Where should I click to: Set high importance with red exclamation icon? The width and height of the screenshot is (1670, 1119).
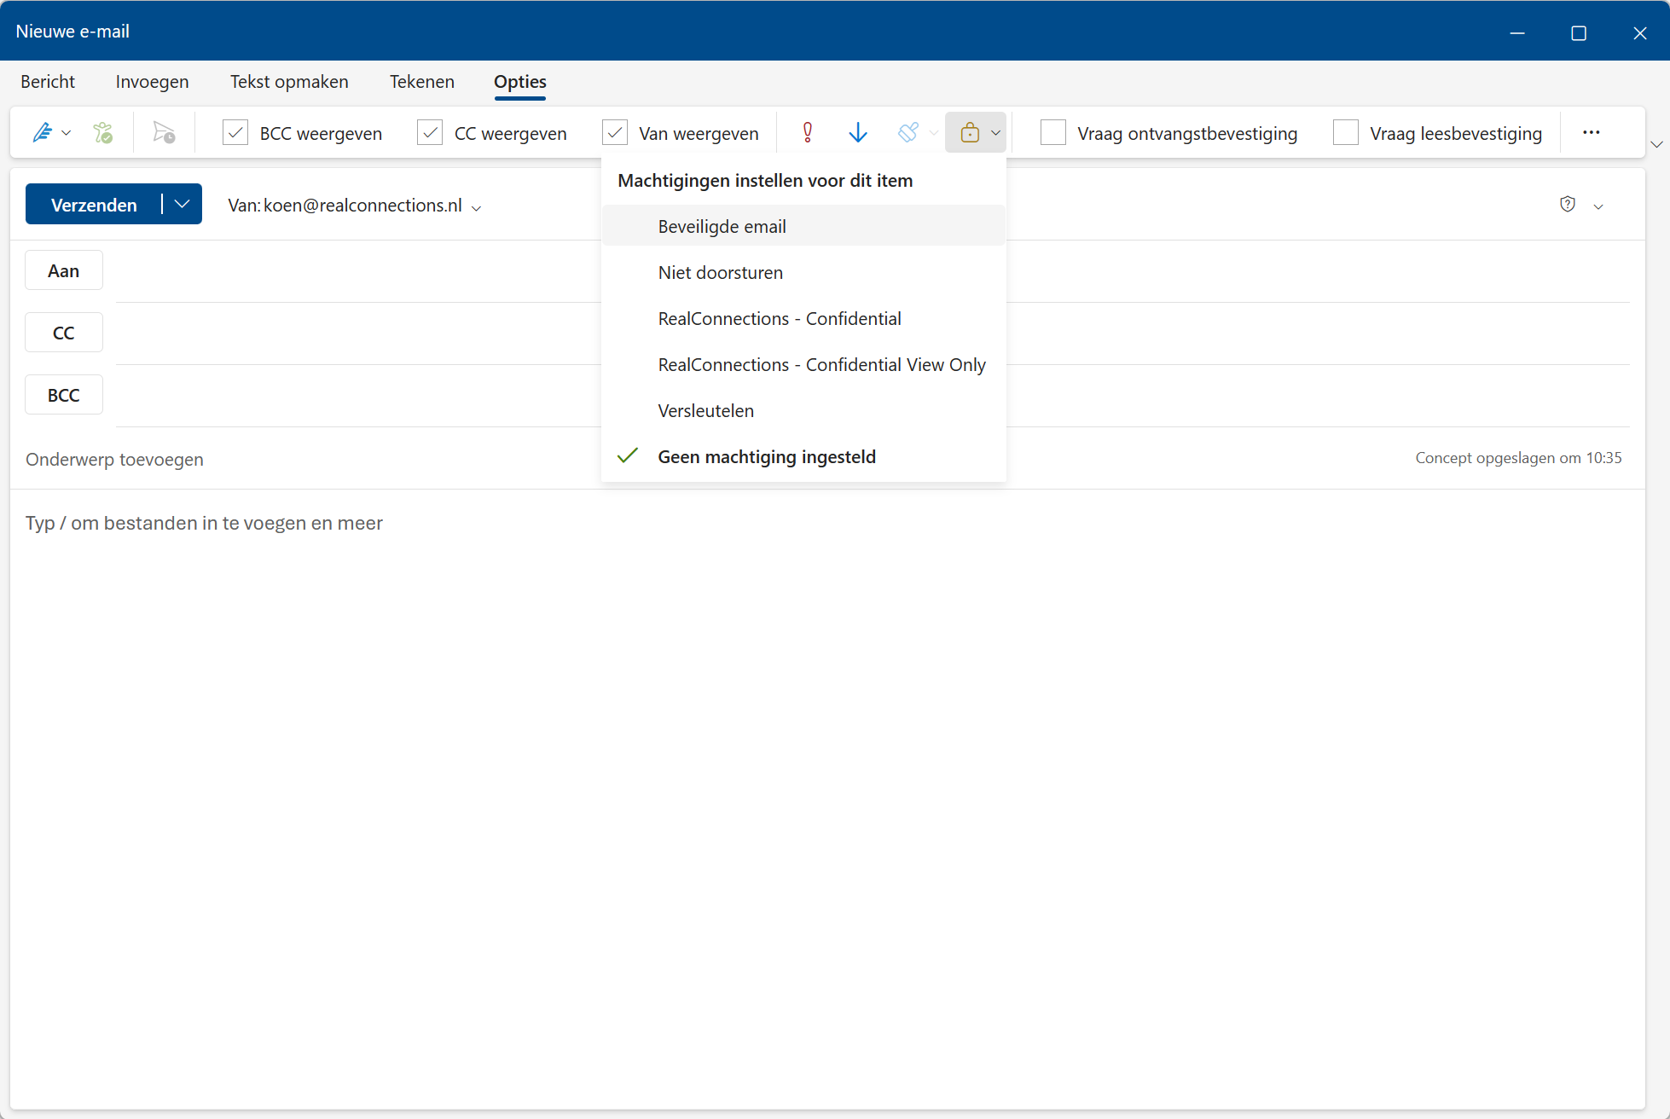tap(808, 133)
